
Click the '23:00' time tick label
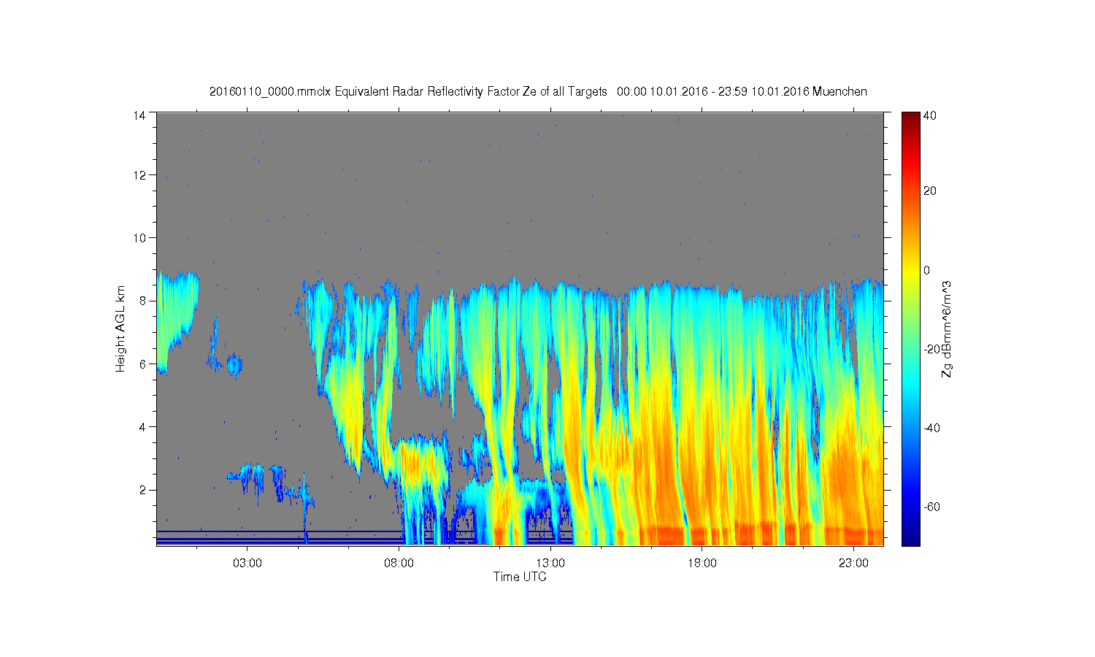coord(853,564)
